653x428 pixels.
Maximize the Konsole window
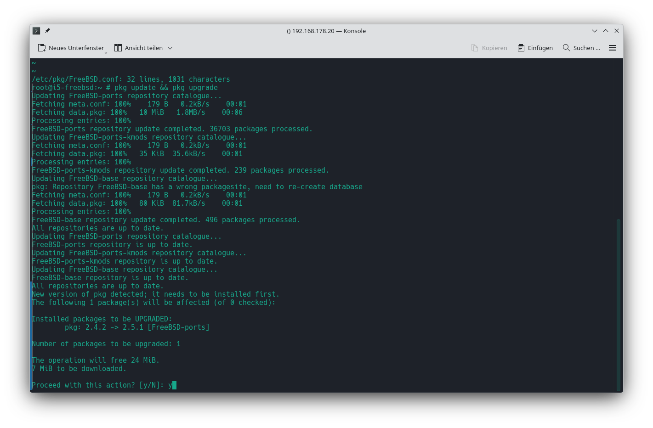pos(606,31)
